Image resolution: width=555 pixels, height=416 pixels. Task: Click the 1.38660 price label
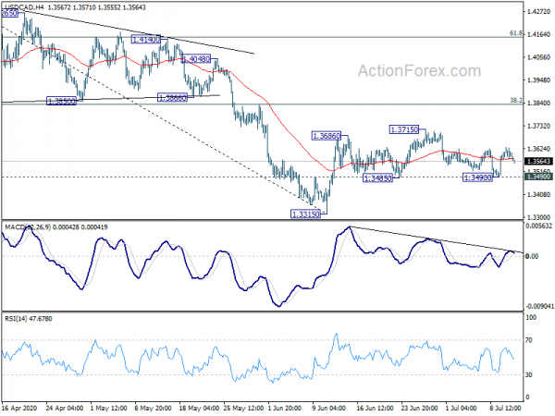pyautogui.click(x=172, y=98)
